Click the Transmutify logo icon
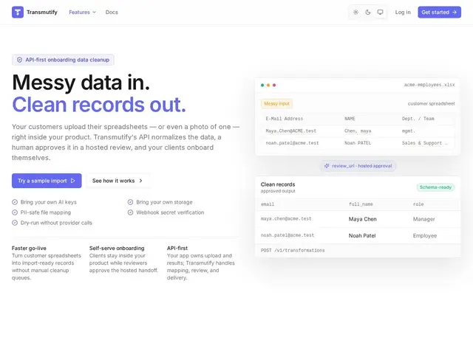 click(x=18, y=12)
